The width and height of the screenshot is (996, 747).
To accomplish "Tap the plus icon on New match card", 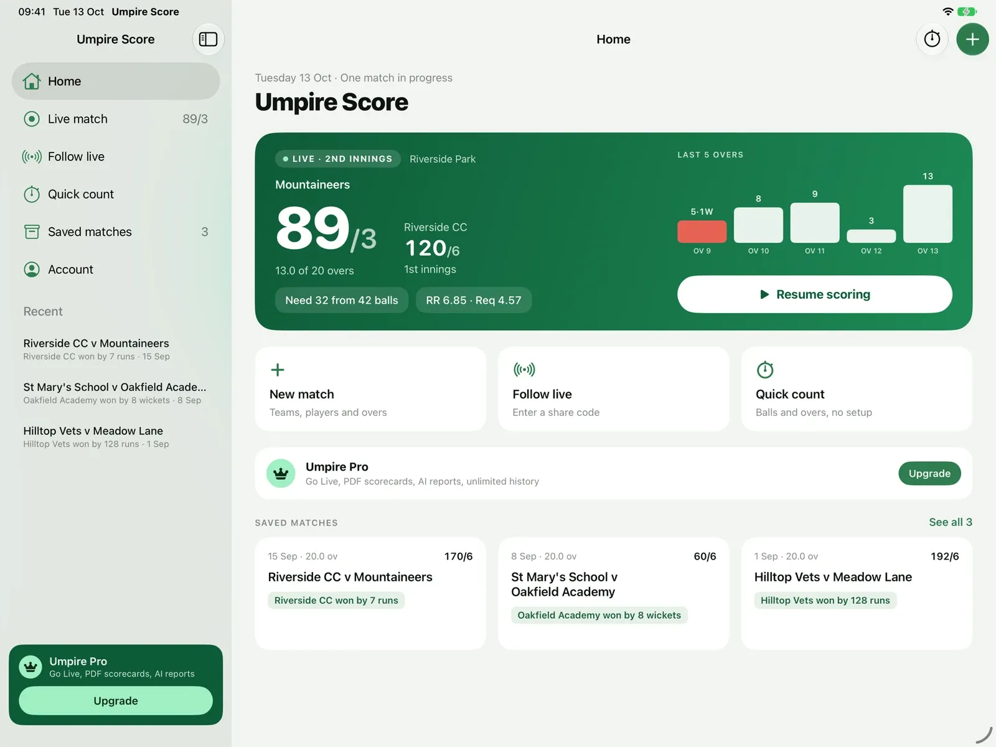I will point(278,370).
